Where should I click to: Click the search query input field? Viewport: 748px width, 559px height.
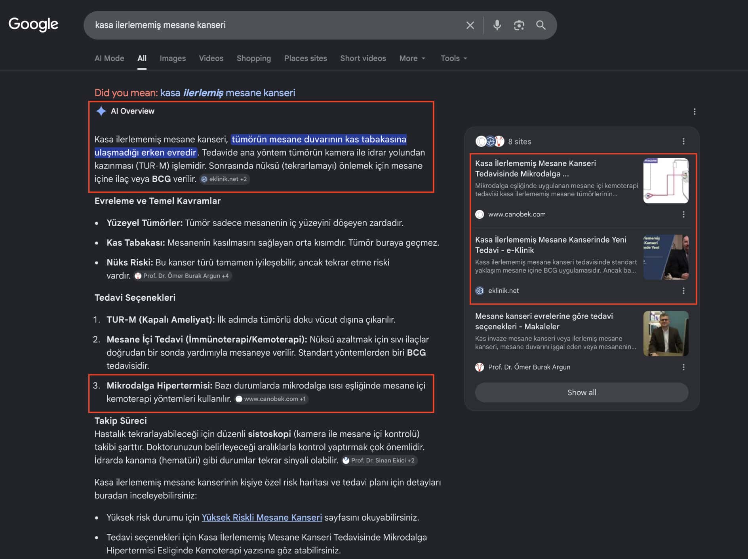coord(277,25)
